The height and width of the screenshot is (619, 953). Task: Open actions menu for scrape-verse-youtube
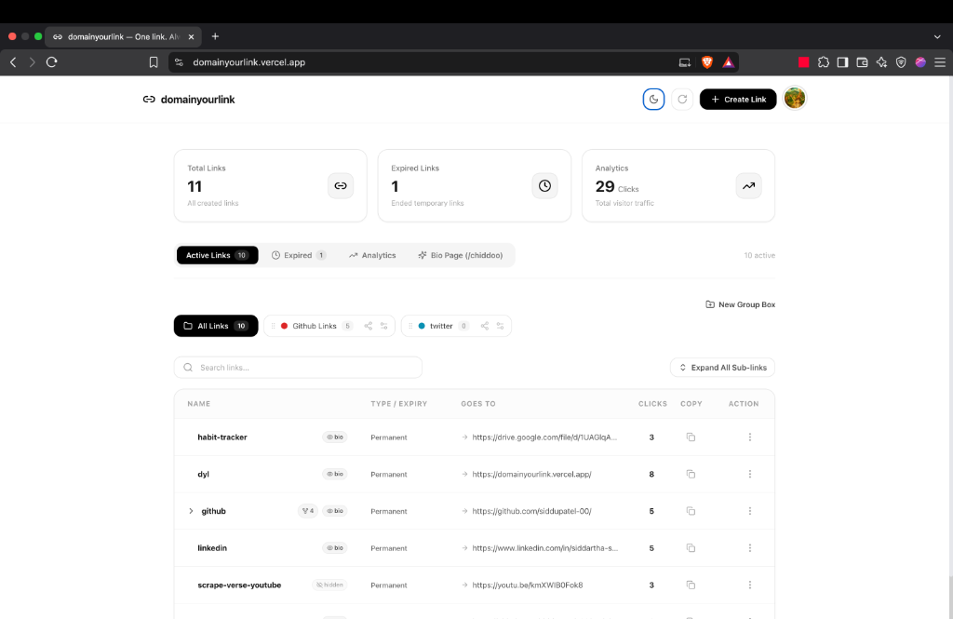click(x=750, y=585)
